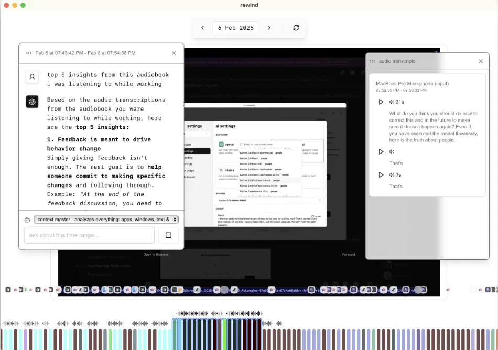Image resolution: width=498 pixels, height=350 pixels.
Task: Close the audio transcripts panel
Action: pos(481,61)
